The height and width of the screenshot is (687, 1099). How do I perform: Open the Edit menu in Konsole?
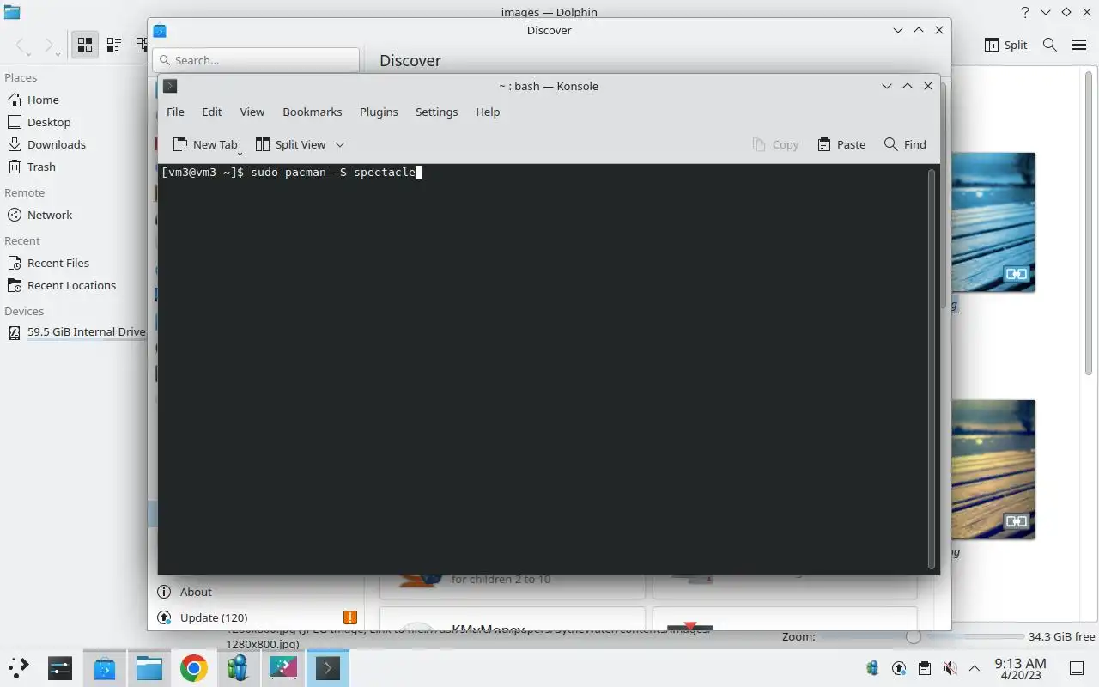(x=212, y=112)
